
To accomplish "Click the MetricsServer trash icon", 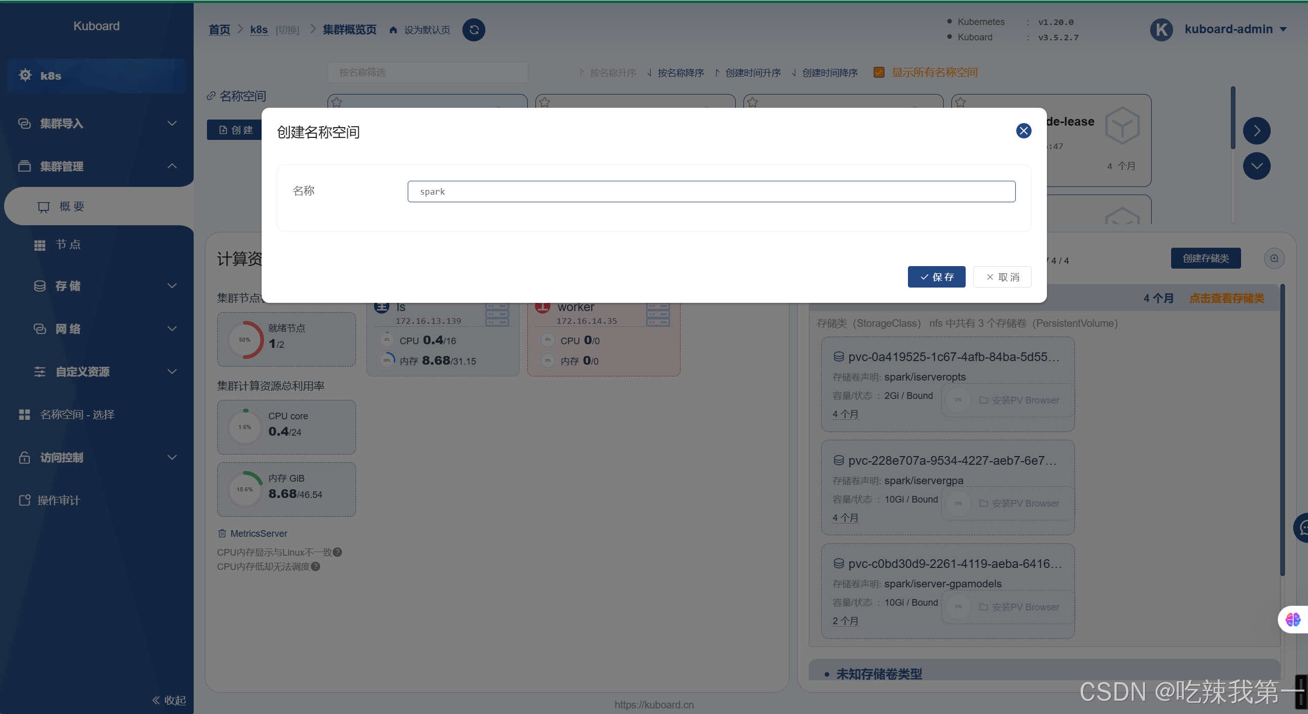I will tap(222, 533).
